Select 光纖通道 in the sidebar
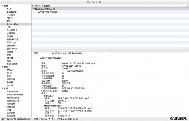The image size is (189, 121). 11,33
